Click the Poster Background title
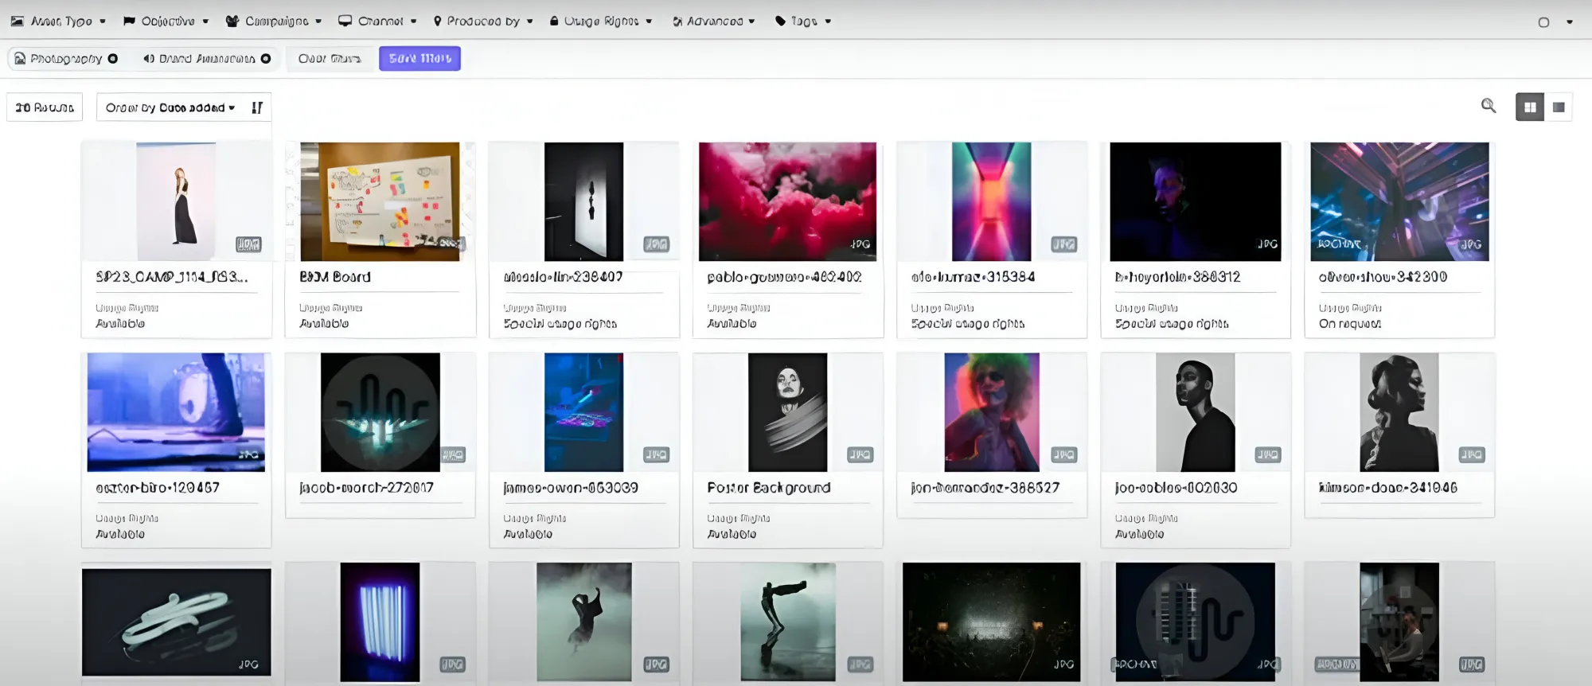Screen dimensions: 1592x686 [x=768, y=488]
